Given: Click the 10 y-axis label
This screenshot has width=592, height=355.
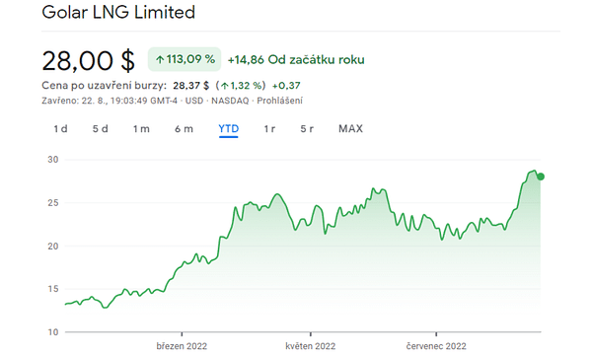Looking at the screenshot, I should point(53,332).
